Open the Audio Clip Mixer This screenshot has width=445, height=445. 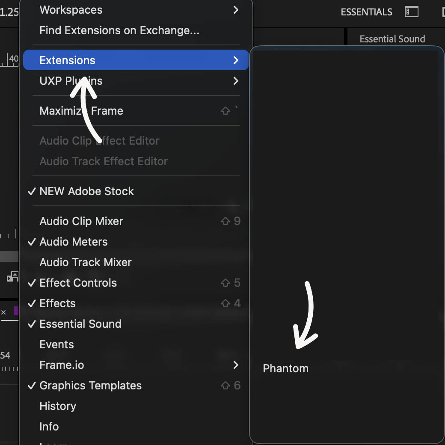pos(81,221)
